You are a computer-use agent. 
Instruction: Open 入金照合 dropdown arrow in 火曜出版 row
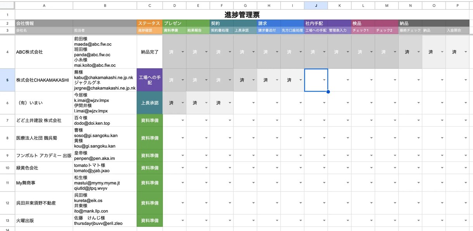tap(466, 221)
